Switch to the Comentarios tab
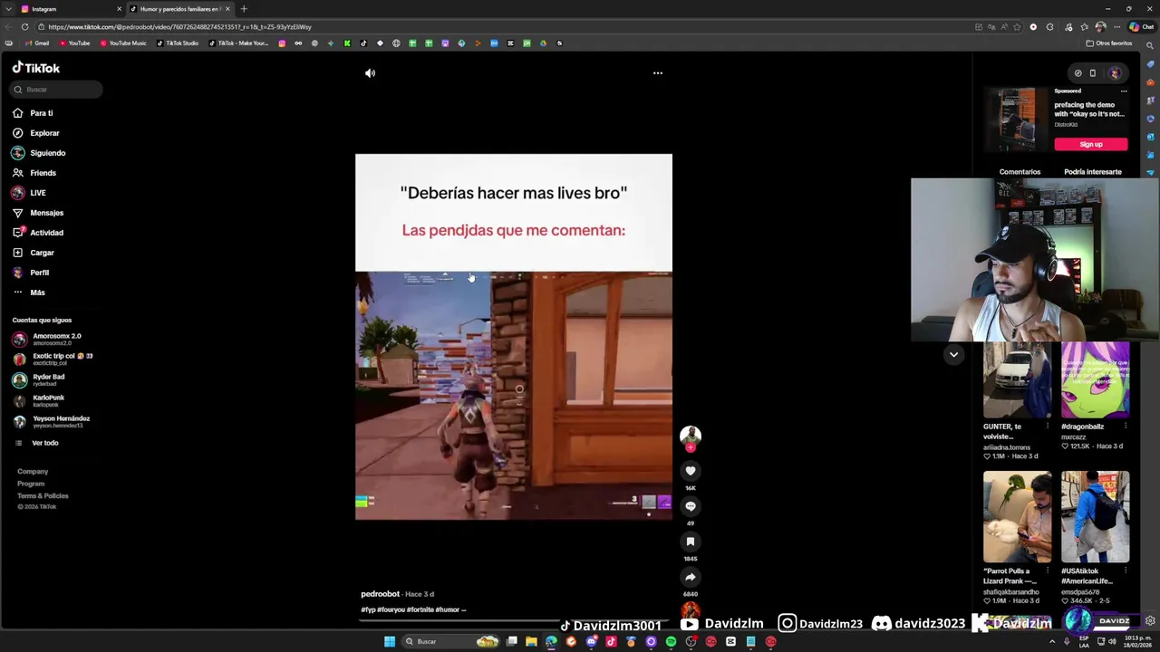1160x652 pixels. coord(1020,172)
